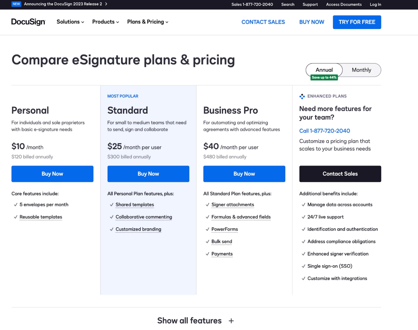Image resolution: width=418 pixels, height=330 pixels.
Task: Expand Show all features section
Action: pos(195,320)
